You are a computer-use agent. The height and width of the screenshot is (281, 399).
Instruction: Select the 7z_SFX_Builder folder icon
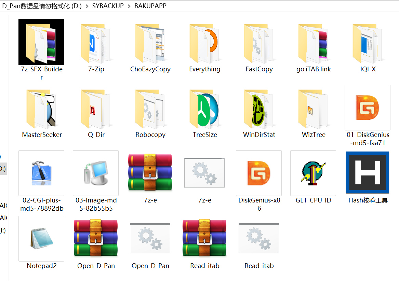[x=41, y=42]
